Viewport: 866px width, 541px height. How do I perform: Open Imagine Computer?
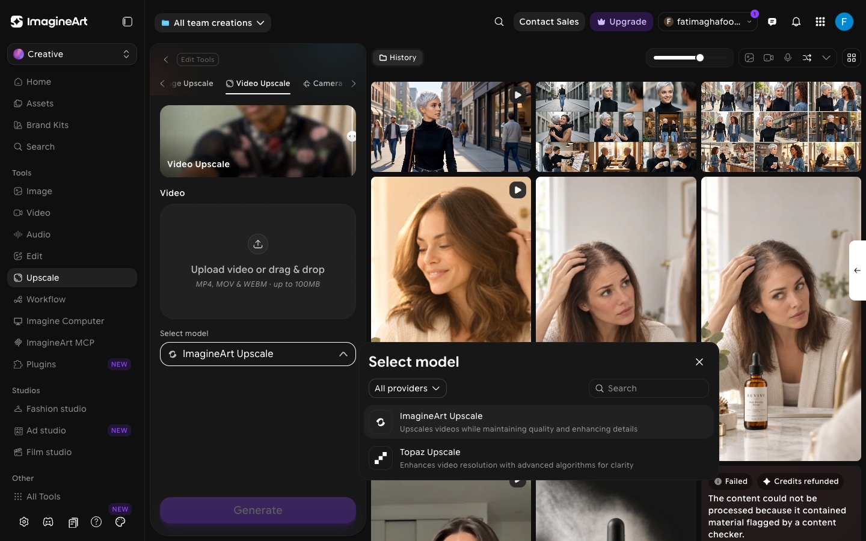pos(72,321)
